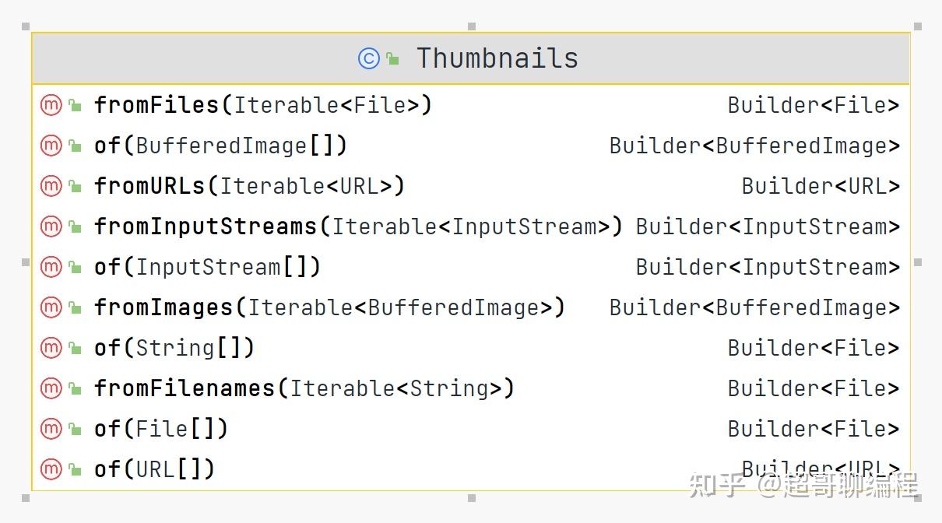The width and height of the screenshot is (942, 523).
Task: Select the fromInputStreams method name
Action: (206, 226)
